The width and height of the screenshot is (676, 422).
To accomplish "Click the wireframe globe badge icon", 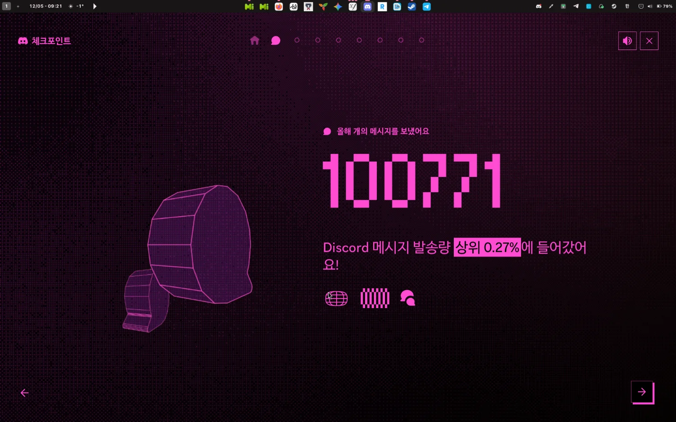I will click(336, 298).
